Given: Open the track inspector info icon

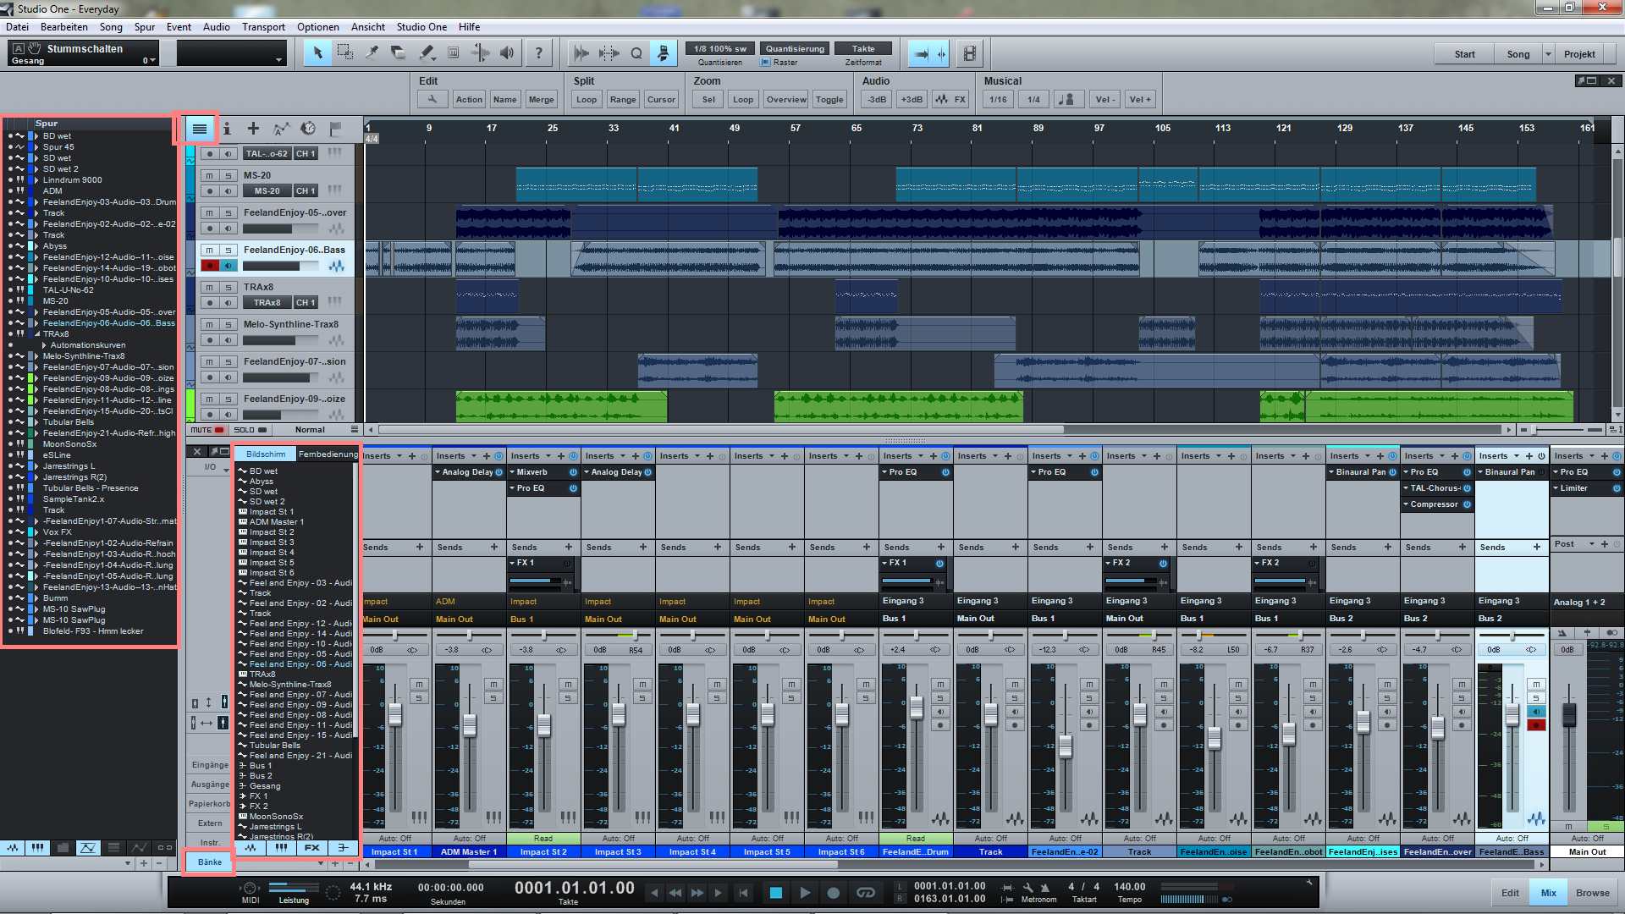Looking at the screenshot, I should 227,129.
